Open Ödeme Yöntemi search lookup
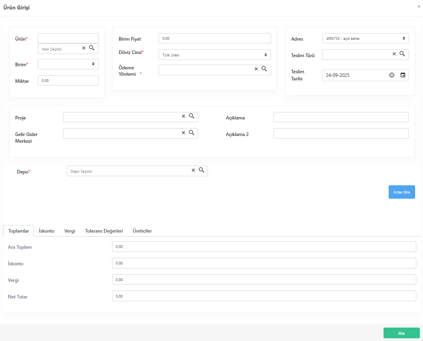 (264, 69)
